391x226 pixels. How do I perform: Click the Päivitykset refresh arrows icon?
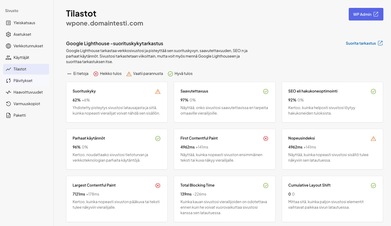pyautogui.click(x=8, y=81)
